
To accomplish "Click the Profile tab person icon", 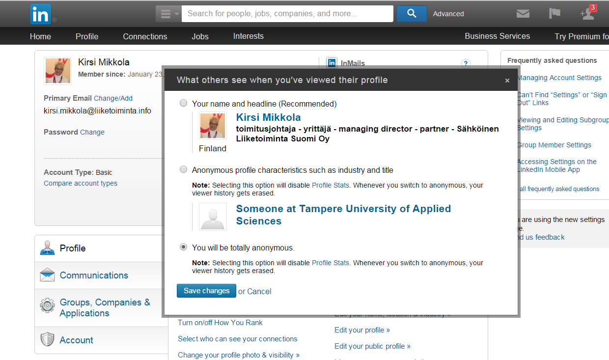I will pos(47,248).
